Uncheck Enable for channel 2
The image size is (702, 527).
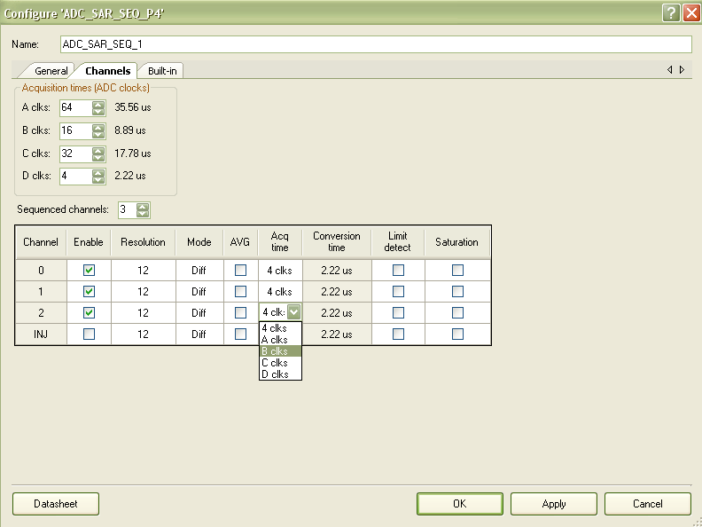click(x=89, y=313)
